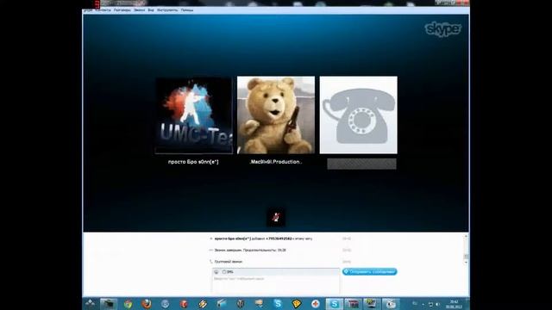The height and width of the screenshot is (310, 552).
Task: Select the telephone placeholder participant
Action: pos(359,115)
